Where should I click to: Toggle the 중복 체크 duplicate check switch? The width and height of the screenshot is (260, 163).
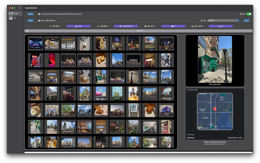(249, 14)
